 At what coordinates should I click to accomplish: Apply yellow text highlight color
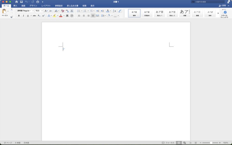pos(54,16)
